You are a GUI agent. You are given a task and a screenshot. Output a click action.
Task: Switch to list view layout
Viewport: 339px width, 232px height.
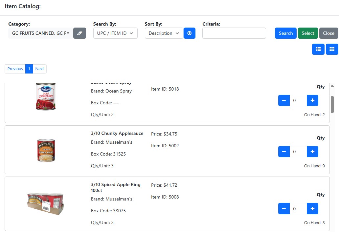318,49
